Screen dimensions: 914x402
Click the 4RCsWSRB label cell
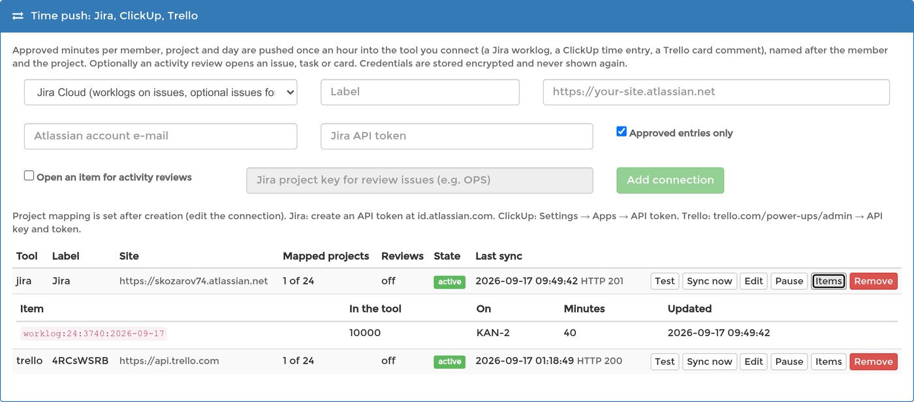click(80, 361)
